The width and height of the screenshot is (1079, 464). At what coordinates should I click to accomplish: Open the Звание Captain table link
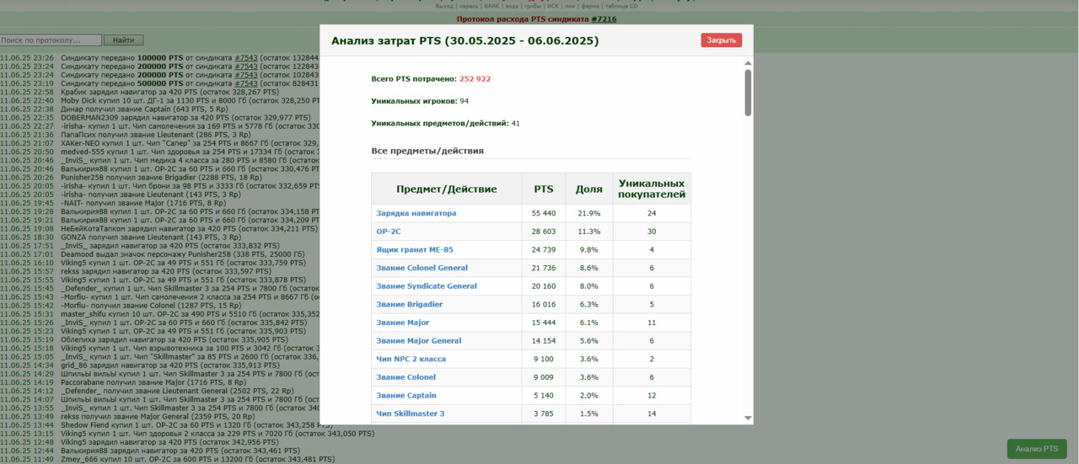tap(406, 396)
